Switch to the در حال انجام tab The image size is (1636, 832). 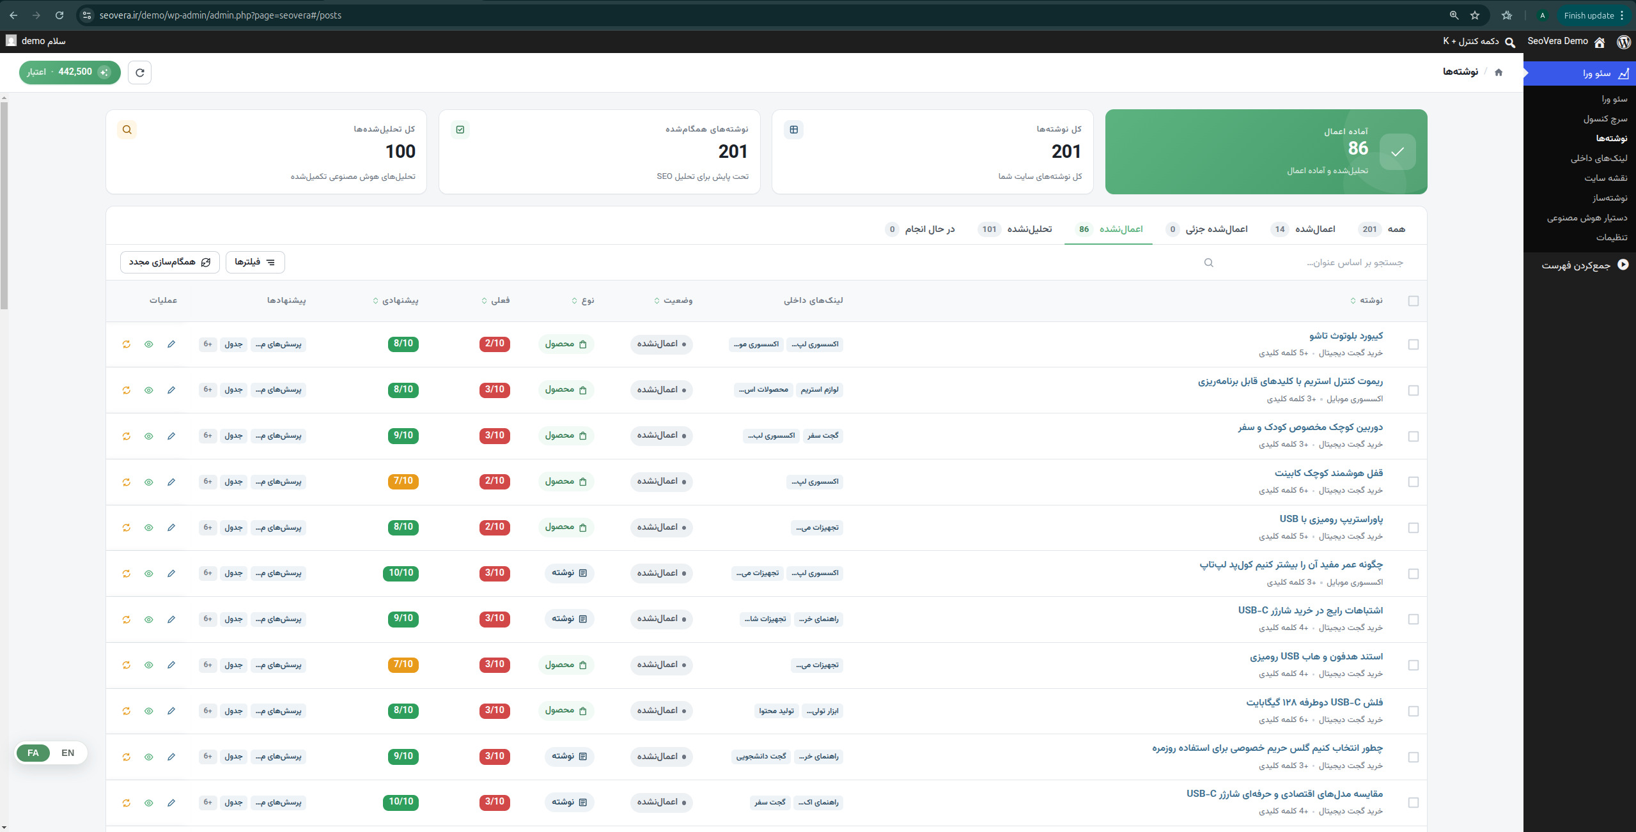919,229
